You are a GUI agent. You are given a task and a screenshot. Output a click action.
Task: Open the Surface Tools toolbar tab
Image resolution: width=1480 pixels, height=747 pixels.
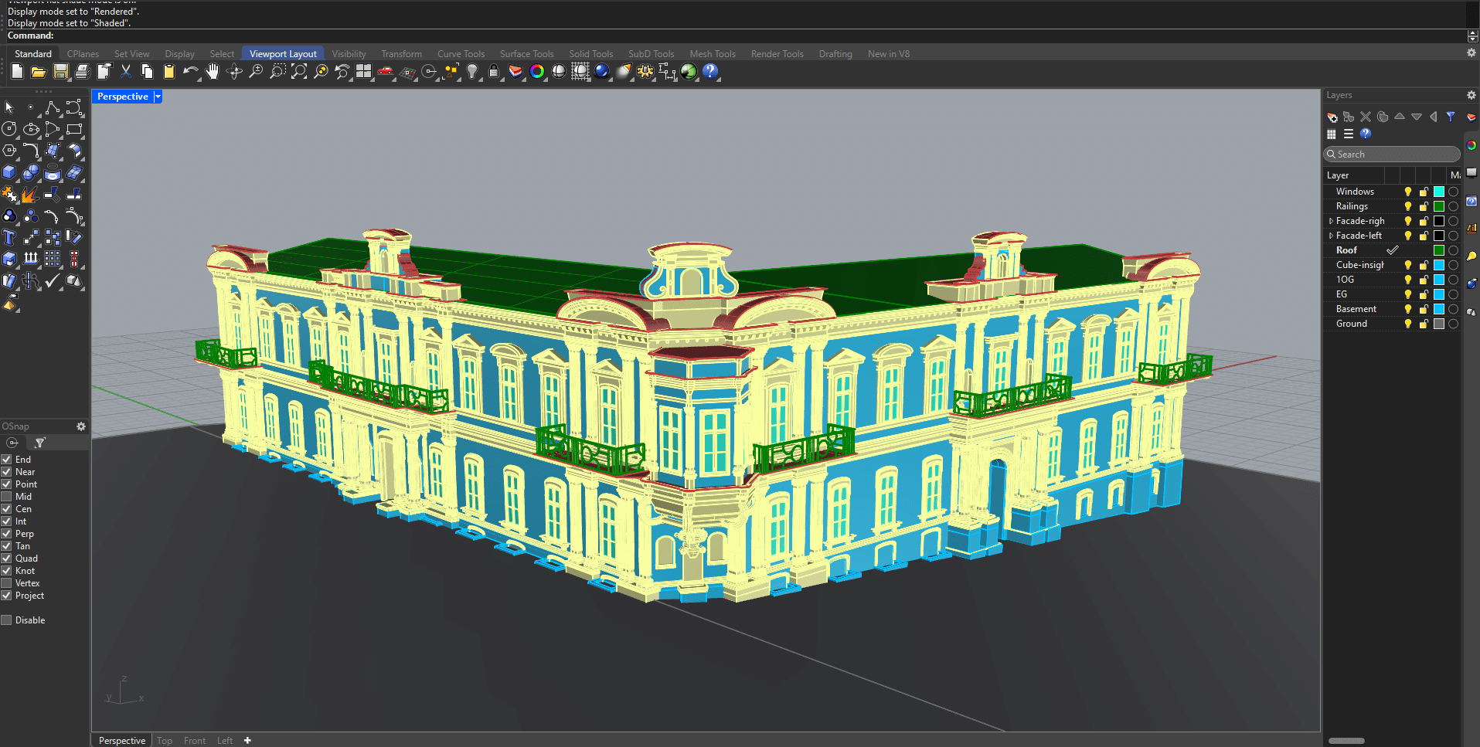[x=526, y=54]
